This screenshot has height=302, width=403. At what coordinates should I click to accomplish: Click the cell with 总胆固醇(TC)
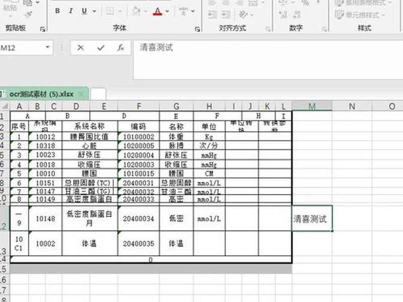point(90,183)
